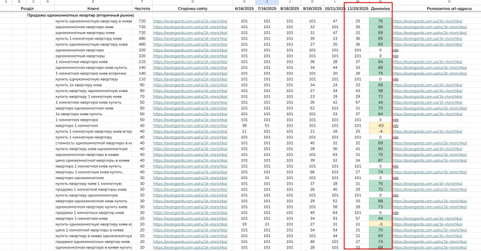Select key 'купить 1 комнатную квартиру киев'
Image resolution: width=481 pixels, height=251 pixels.
89,39
